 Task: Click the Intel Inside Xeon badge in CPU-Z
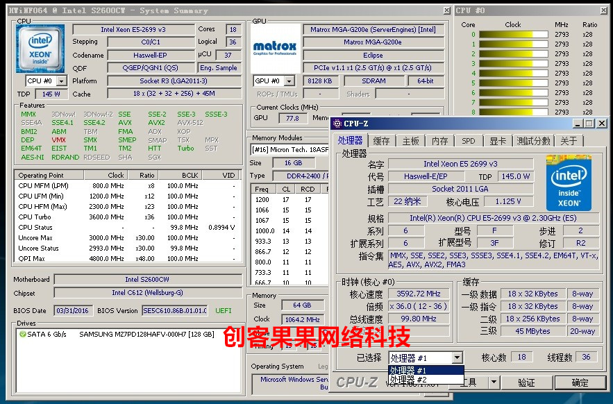click(x=569, y=183)
